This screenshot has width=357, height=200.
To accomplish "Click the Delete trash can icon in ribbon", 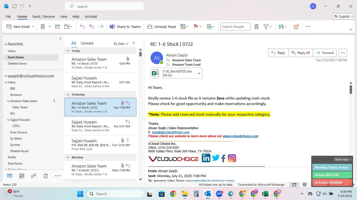I will [43, 27].
